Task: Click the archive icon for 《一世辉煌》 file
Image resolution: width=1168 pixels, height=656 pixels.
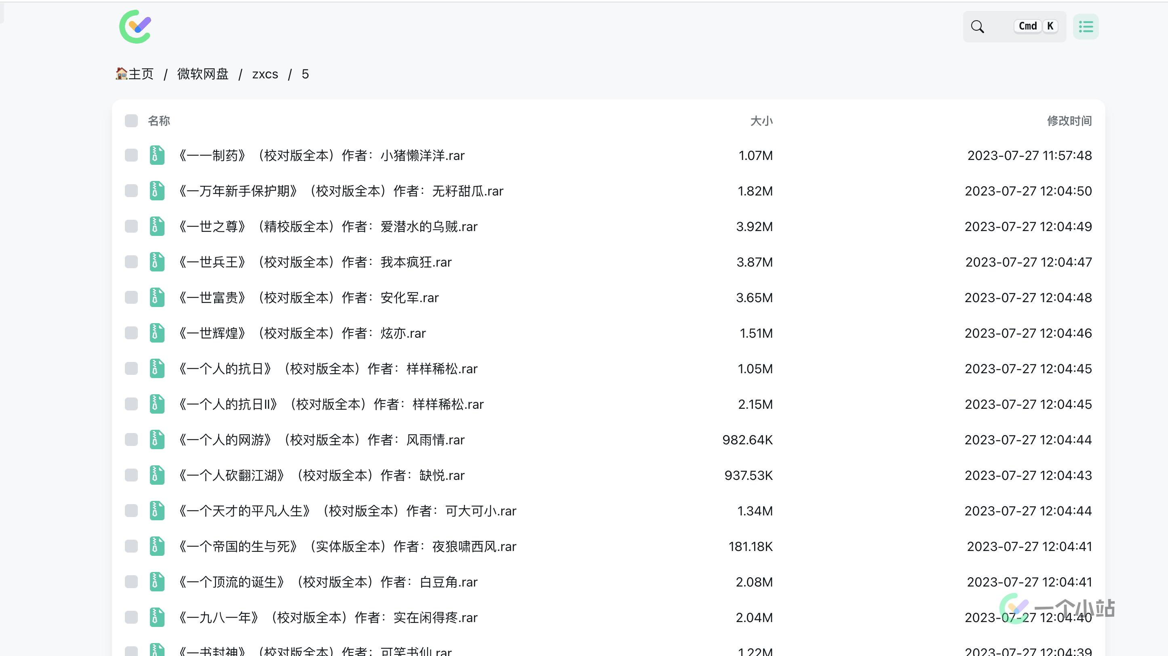Action: coord(157,333)
